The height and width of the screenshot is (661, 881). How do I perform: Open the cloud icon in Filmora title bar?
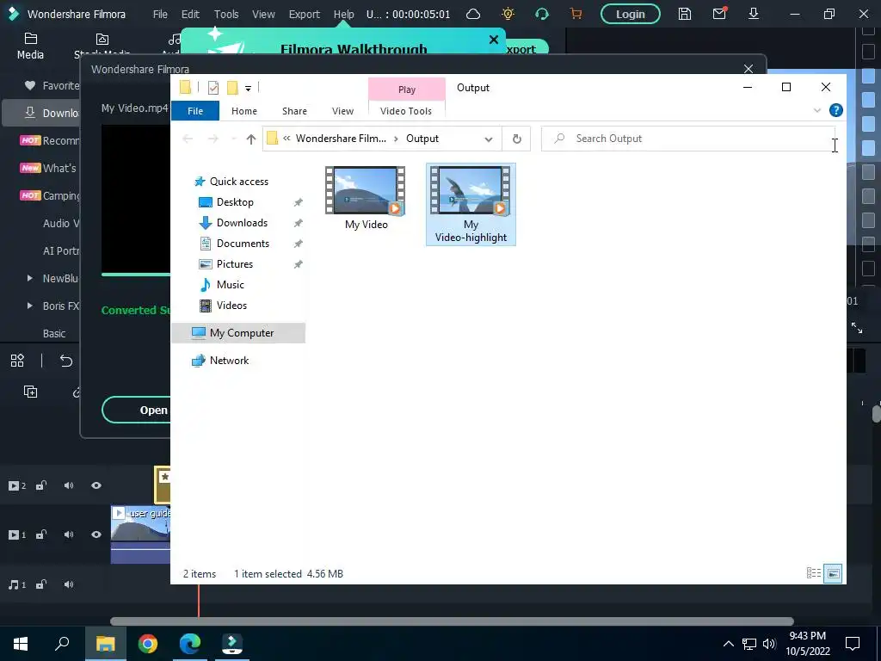pos(473,14)
